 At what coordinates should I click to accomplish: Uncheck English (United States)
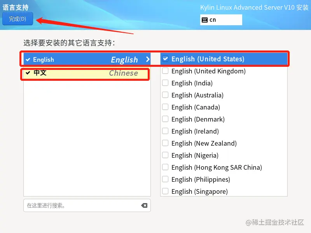coord(165,59)
